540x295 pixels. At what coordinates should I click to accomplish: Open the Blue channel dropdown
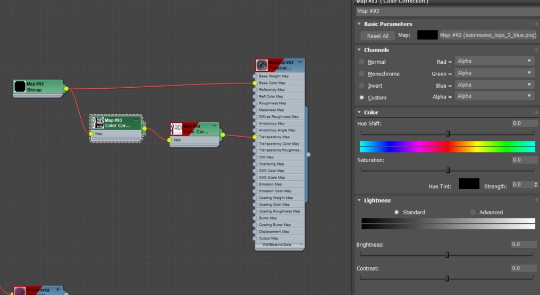[494, 85]
